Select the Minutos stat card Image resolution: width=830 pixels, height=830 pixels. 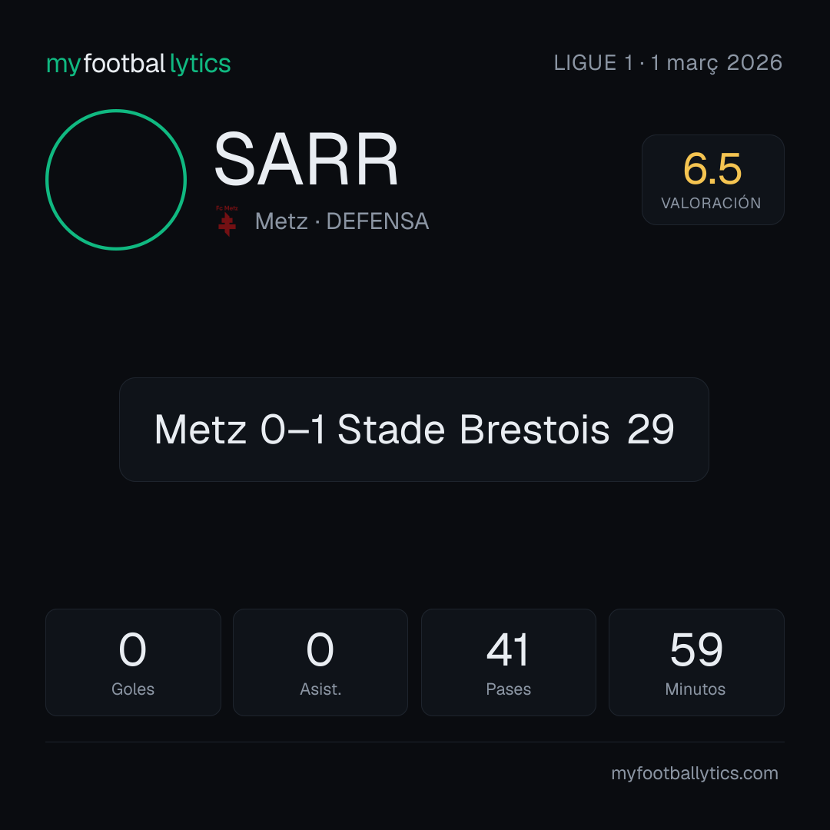(x=696, y=662)
